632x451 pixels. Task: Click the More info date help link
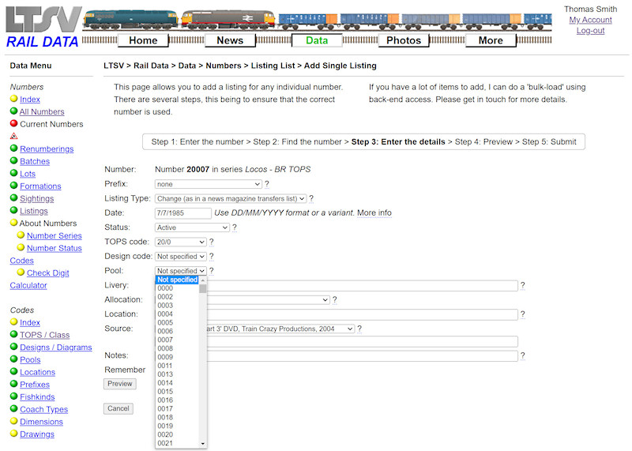(x=374, y=212)
